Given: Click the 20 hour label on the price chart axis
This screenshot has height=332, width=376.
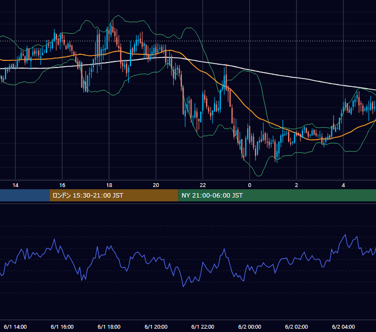Looking at the screenshot, I should click(156, 185).
